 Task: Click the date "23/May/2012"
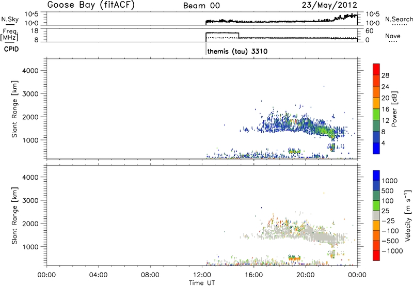tap(329, 5)
